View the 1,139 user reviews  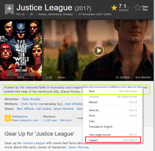click(50, 120)
